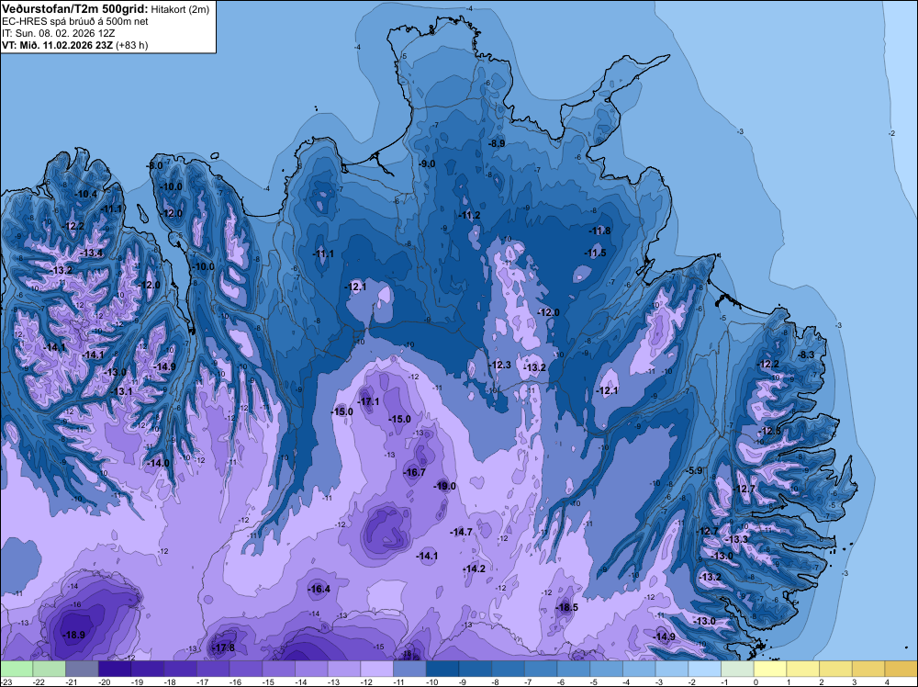Click the -11.8 temperature value
Image resolution: width=918 pixels, height=687 pixels.
[x=599, y=231]
